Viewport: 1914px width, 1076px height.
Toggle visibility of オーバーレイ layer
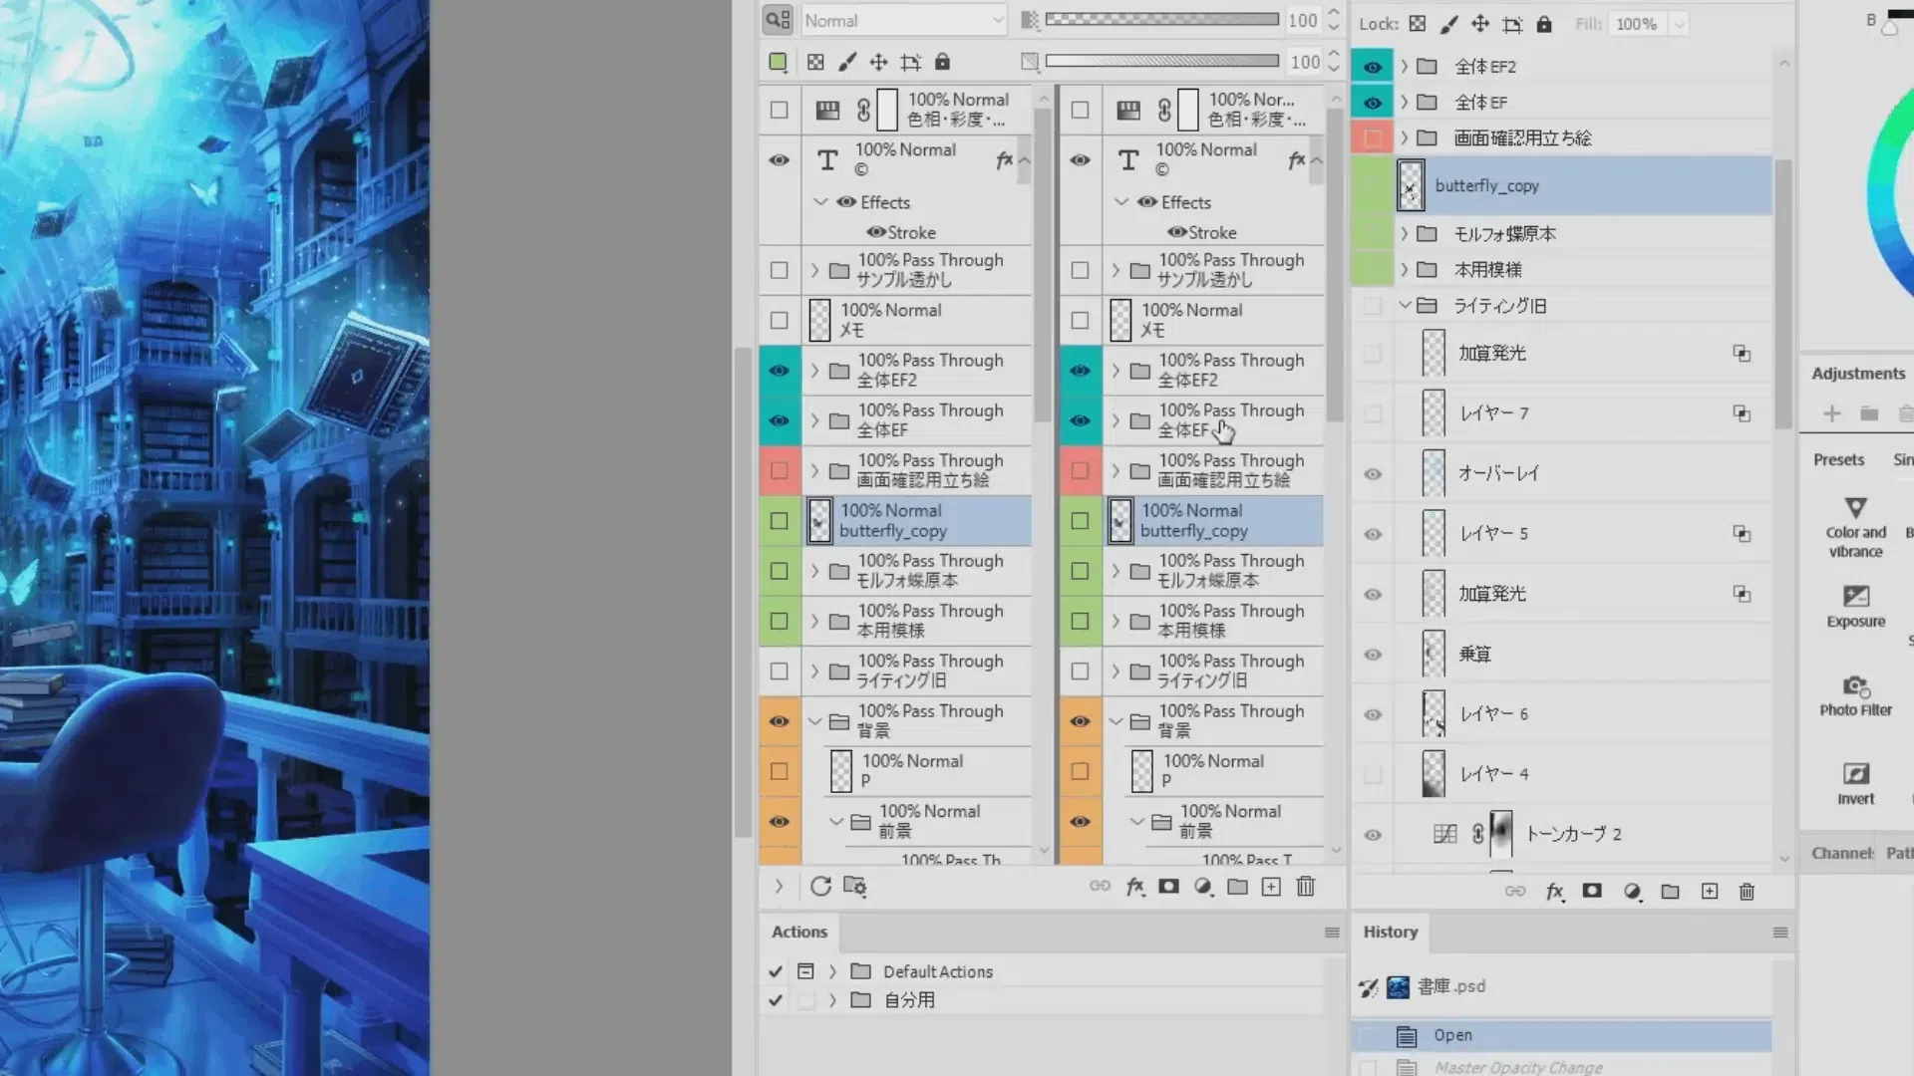tap(1373, 474)
